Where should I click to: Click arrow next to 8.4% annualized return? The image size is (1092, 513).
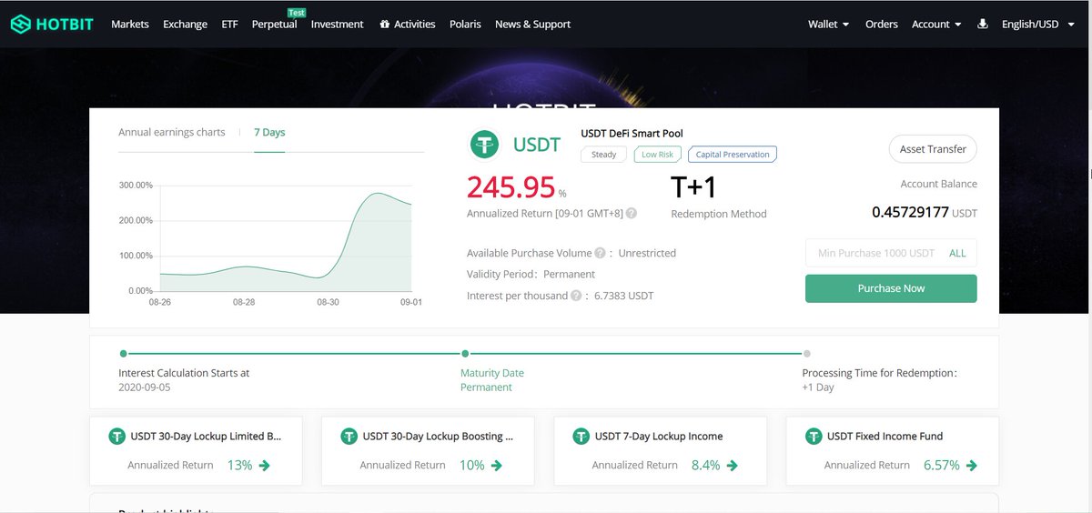[733, 466]
